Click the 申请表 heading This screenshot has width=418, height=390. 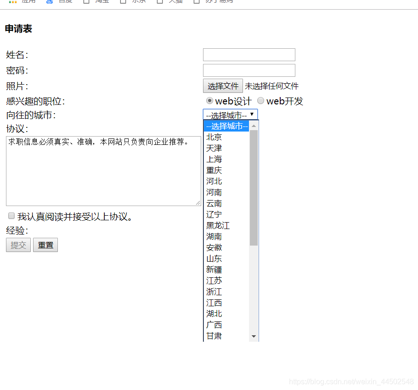click(x=18, y=29)
